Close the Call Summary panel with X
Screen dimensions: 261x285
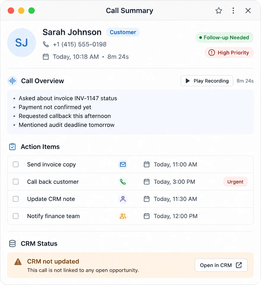point(248,11)
